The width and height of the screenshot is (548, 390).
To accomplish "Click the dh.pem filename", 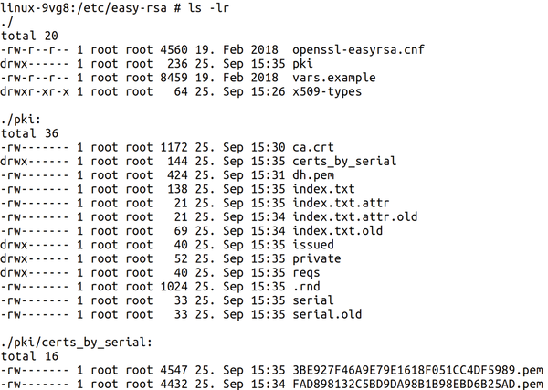I will coord(313,175).
